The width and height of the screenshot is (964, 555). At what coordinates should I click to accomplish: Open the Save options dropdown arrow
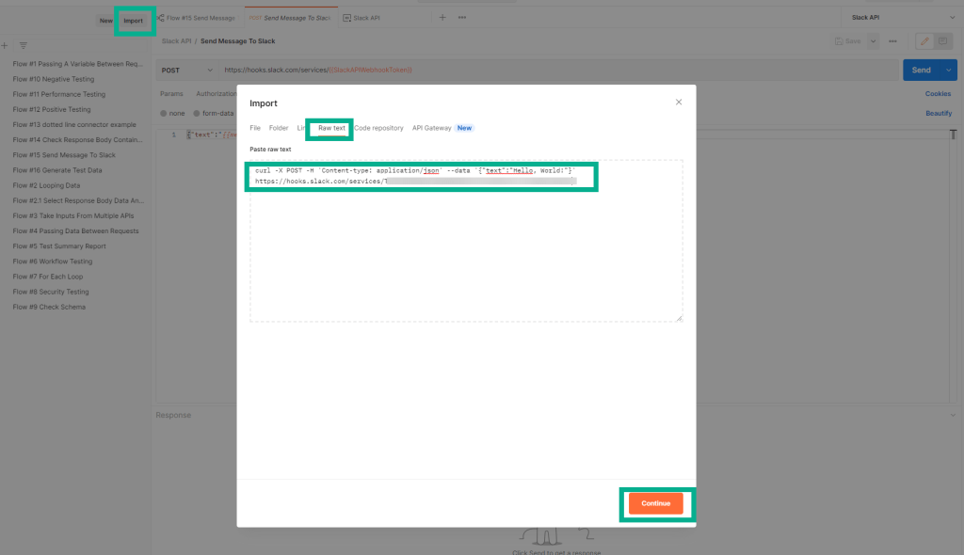pos(873,41)
